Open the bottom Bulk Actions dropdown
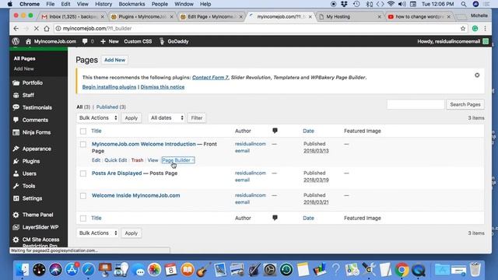The image size is (498, 280). click(97, 233)
